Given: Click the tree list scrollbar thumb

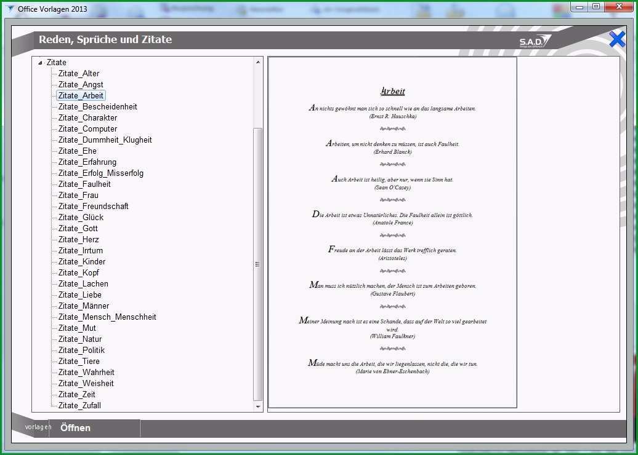Looking at the screenshot, I should point(257,264).
